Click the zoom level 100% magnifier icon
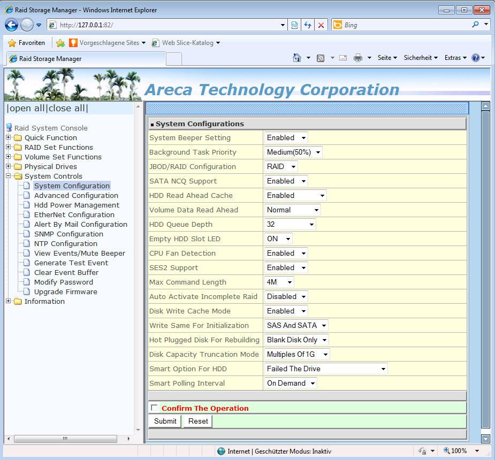Screen dimensions: 495x460 coord(447,450)
